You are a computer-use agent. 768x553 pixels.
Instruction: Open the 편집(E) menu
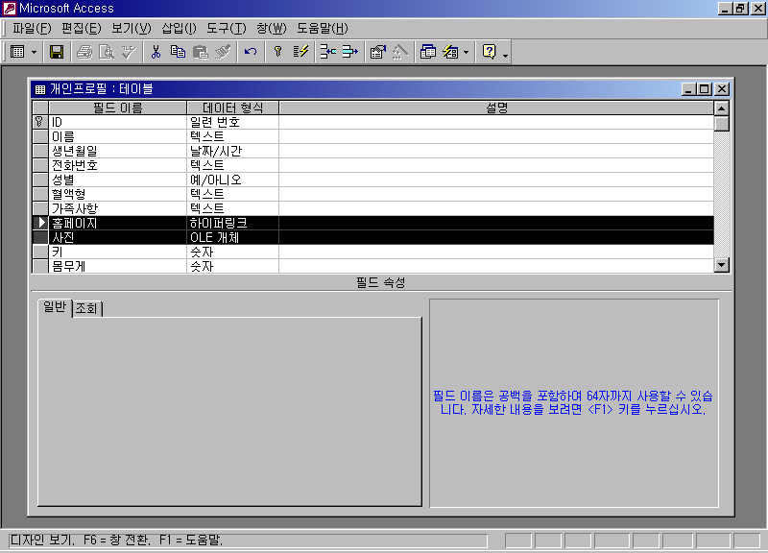(82, 29)
